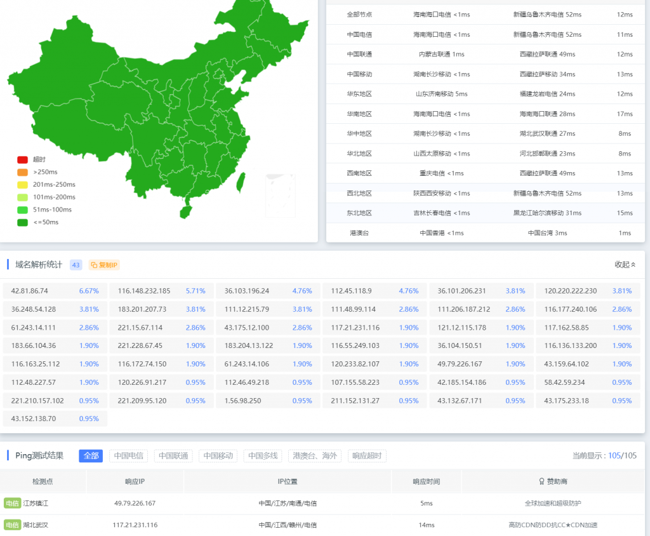Collapse the 域名解析统计 panel with 收起
650x536 pixels.
point(625,265)
